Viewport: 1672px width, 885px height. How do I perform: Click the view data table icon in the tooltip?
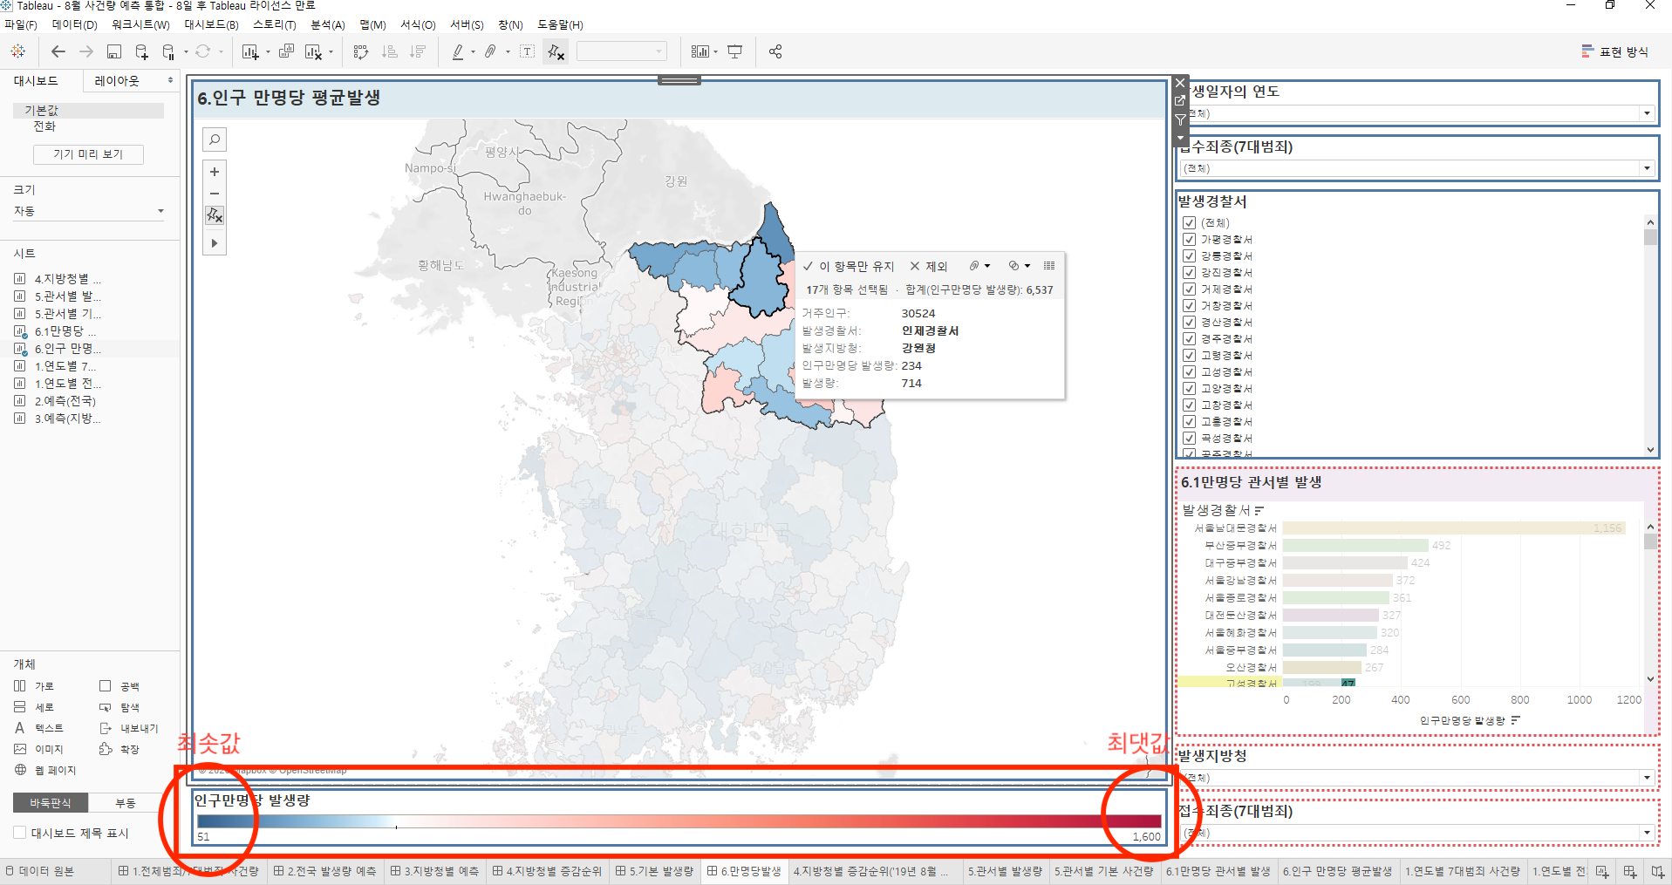tap(1049, 266)
